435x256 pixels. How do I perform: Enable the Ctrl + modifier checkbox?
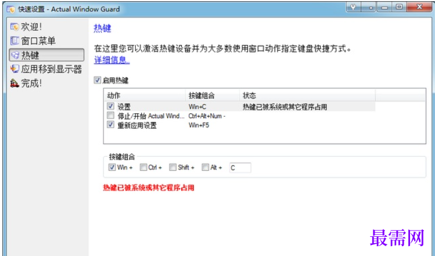[x=143, y=167]
